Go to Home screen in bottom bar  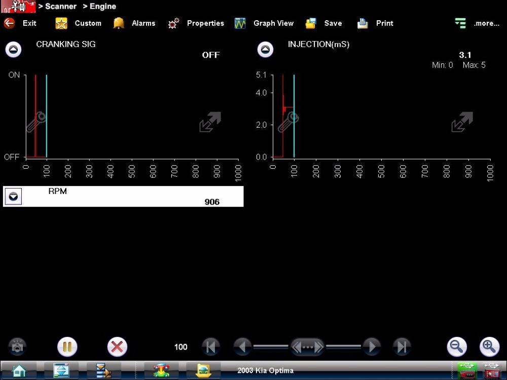(x=19, y=371)
